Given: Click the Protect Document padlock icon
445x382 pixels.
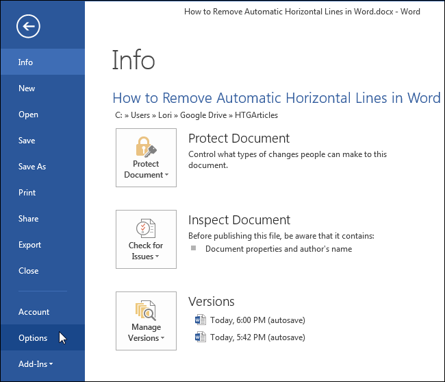Looking at the screenshot, I should [x=146, y=145].
